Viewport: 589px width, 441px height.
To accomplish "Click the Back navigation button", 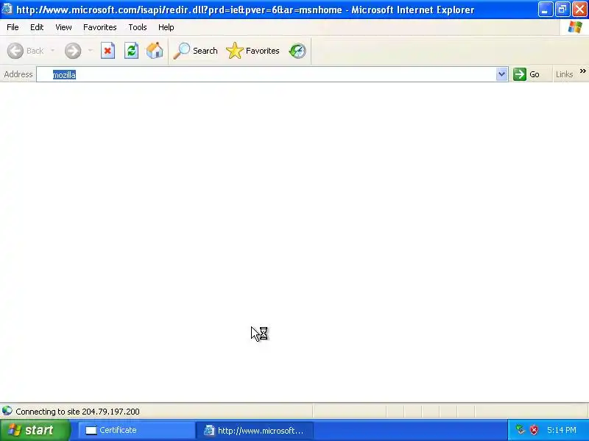I will point(26,51).
